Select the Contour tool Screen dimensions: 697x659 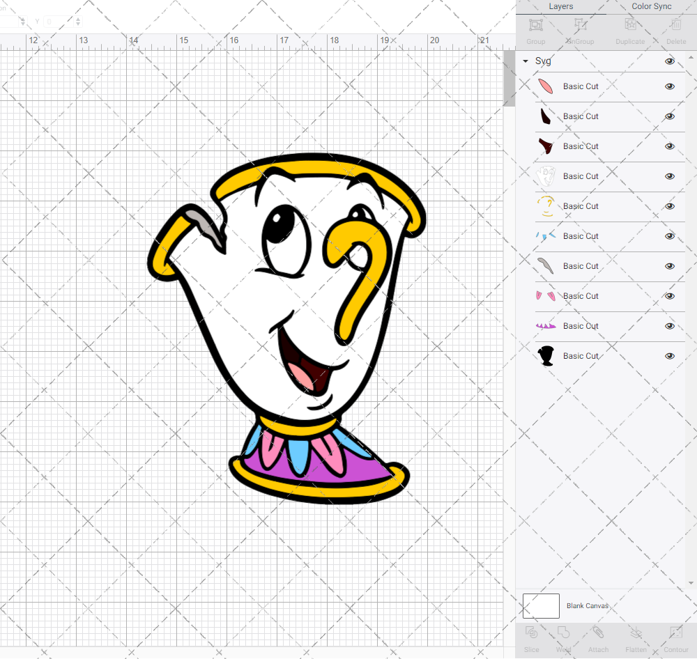(676, 633)
